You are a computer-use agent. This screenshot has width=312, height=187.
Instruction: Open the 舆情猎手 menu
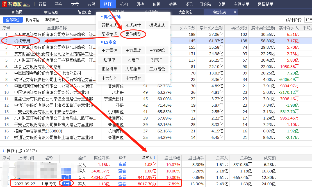(265, 4)
